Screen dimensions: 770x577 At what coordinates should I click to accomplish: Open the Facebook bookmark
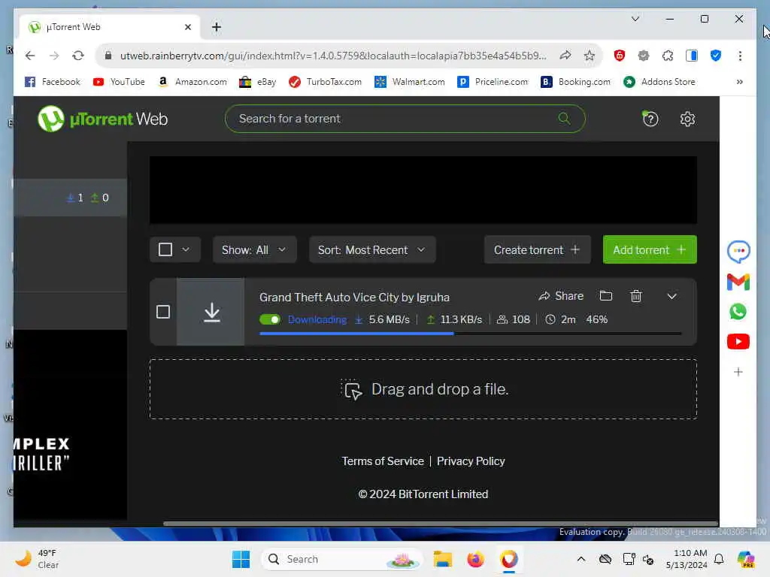[53, 82]
